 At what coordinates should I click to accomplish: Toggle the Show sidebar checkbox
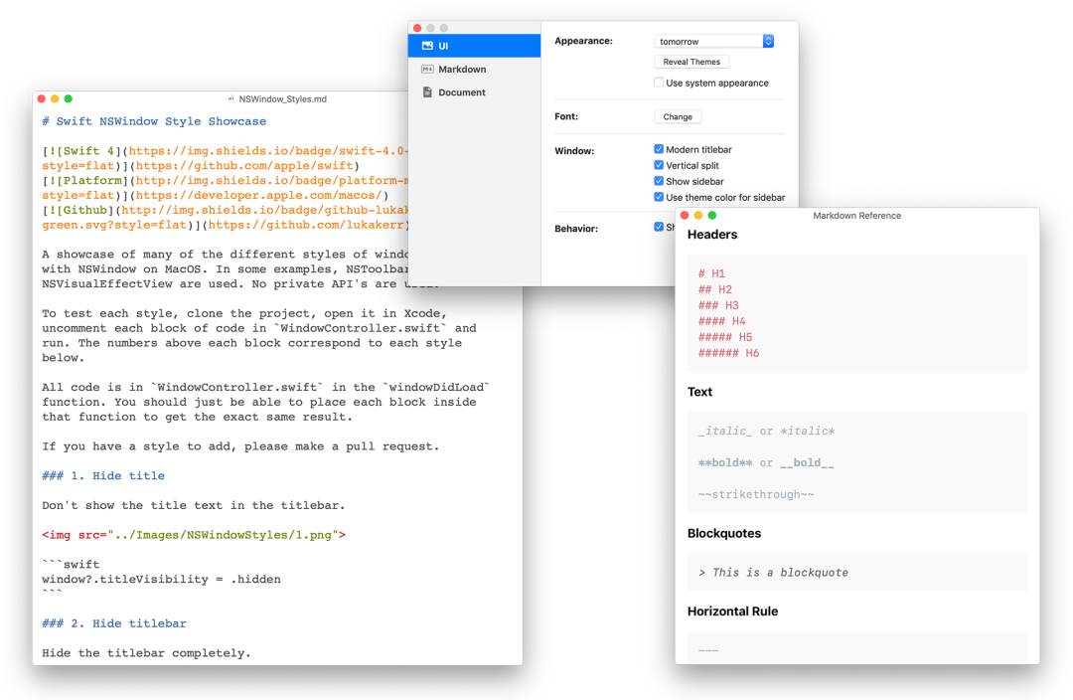click(659, 182)
